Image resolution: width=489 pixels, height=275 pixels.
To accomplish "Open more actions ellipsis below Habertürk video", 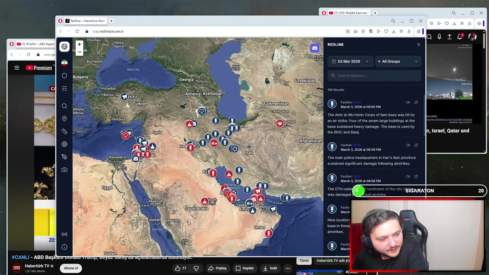I will point(288,268).
